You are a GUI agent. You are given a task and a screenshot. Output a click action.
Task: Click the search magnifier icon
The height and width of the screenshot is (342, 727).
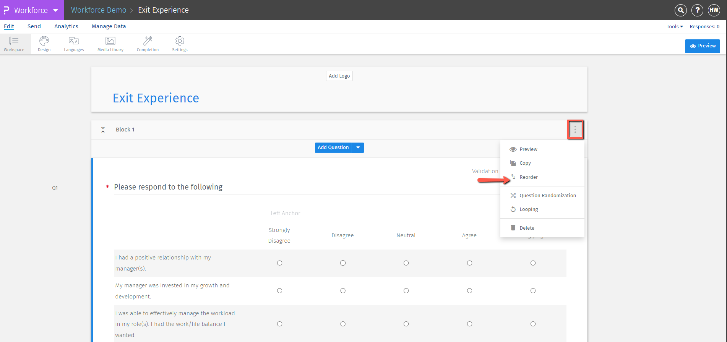[x=680, y=10]
